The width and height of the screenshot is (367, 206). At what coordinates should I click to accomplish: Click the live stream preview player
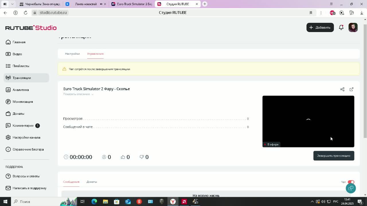(308, 121)
